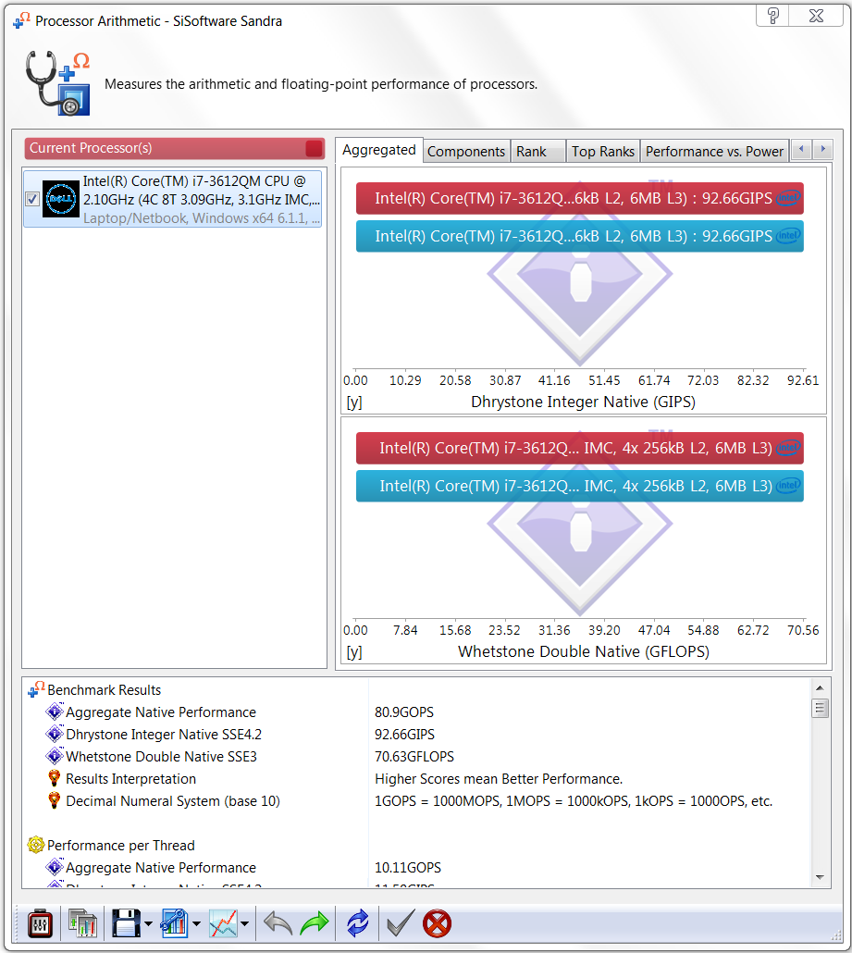Screen dimensions: 852x953
Task: Click the 70.63GFLOPS value
Action: click(x=414, y=757)
